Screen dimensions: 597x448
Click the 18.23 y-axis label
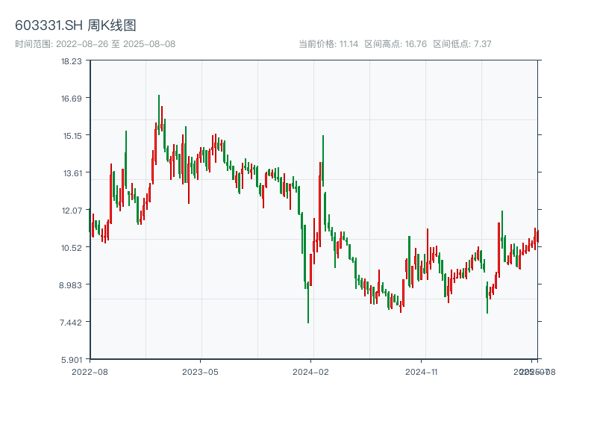coord(72,61)
